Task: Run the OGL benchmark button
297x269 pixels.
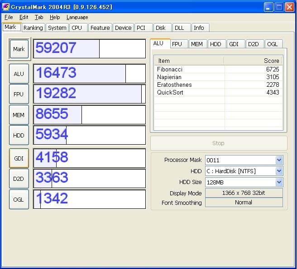Action: [19, 199]
